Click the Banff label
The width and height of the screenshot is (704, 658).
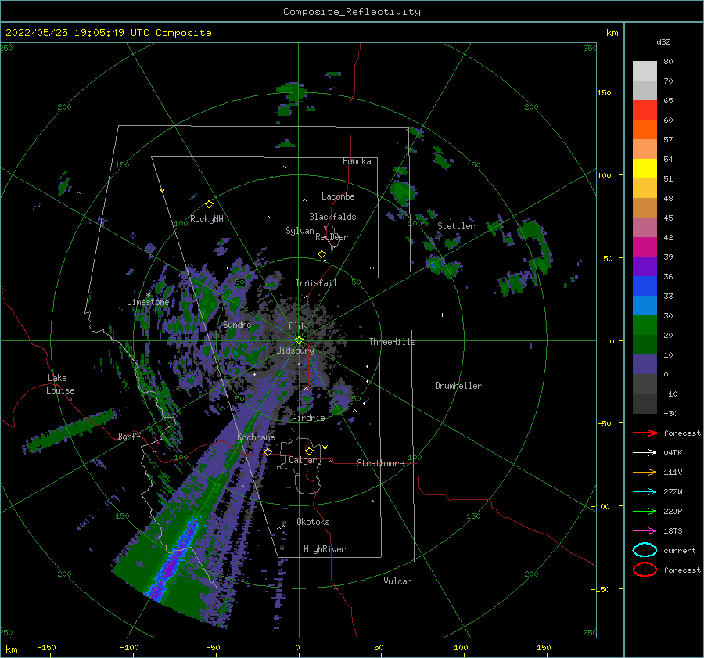tap(129, 436)
